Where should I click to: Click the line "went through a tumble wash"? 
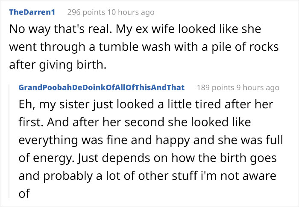[x=144, y=47]
